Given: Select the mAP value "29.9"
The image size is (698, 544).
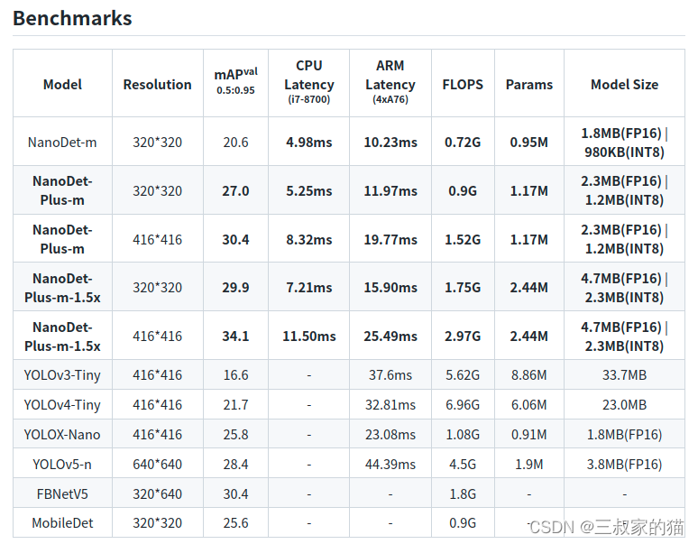Looking at the screenshot, I should [x=235, y=288].
